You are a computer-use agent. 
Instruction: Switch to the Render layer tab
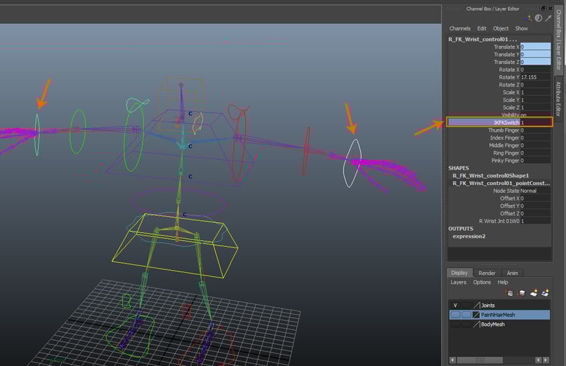click(x=487, y=273)
